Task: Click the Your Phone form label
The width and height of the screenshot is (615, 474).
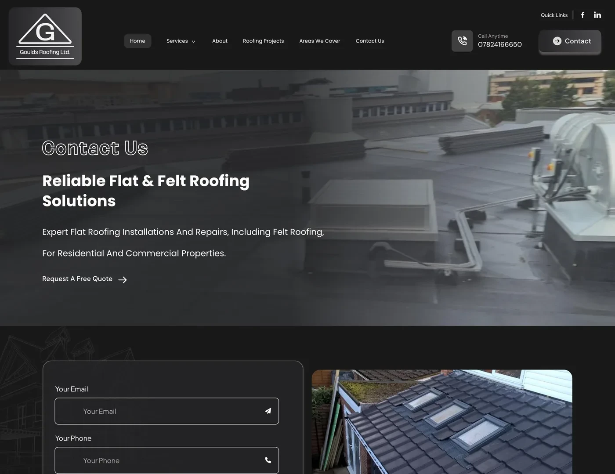Action: 73,438
